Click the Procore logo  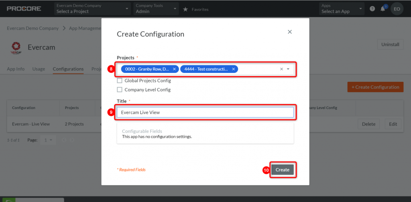[24, 9]
